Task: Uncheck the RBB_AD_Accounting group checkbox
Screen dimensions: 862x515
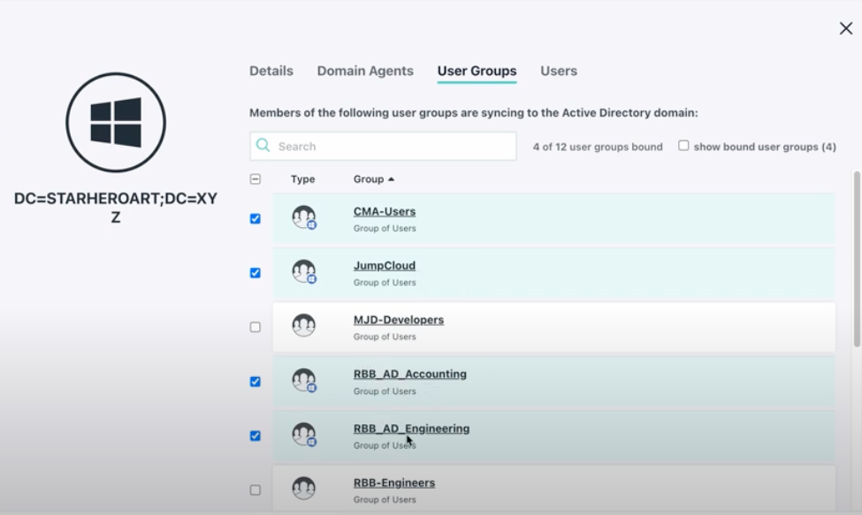Action: pos(256,382)
